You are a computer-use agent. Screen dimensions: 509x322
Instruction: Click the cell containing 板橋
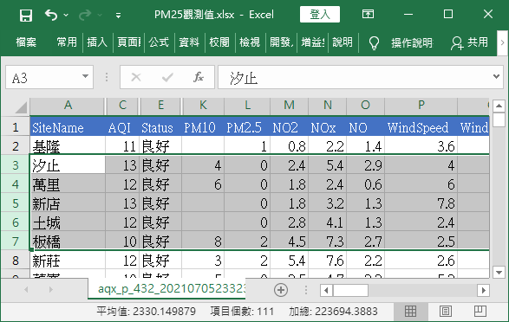[x=68, y=241]
